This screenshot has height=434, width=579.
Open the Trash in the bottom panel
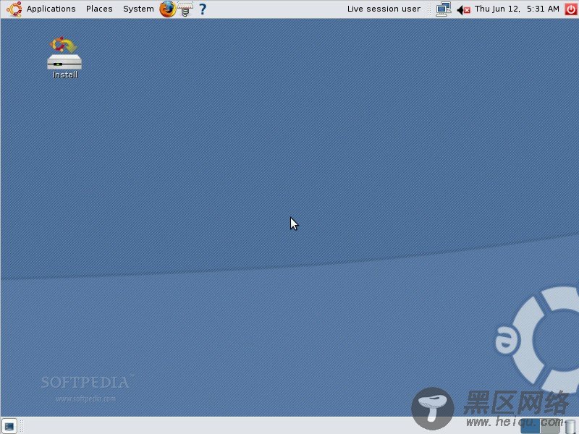pyautogui.click(x=570, y=426)
